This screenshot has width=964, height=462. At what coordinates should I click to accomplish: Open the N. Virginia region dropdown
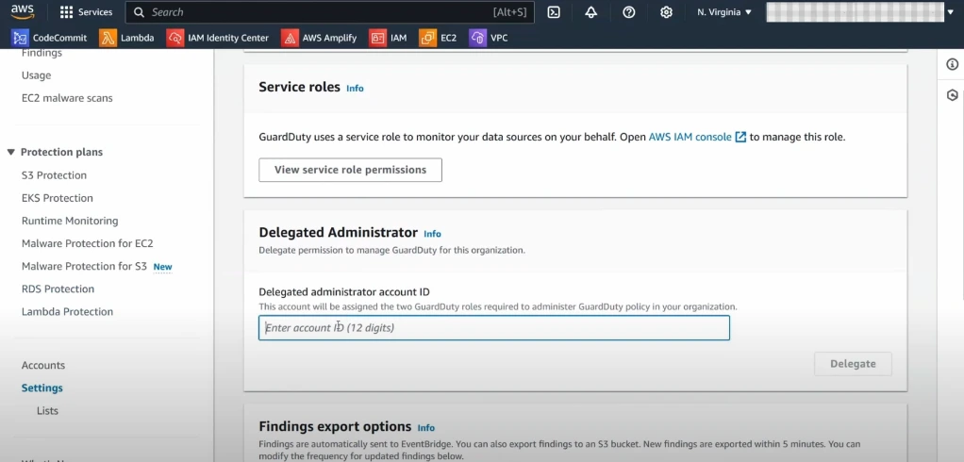(x=723, y=12)
